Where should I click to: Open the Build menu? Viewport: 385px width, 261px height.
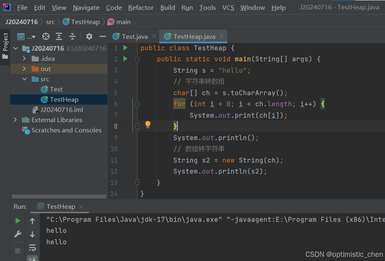pos(168,8)
